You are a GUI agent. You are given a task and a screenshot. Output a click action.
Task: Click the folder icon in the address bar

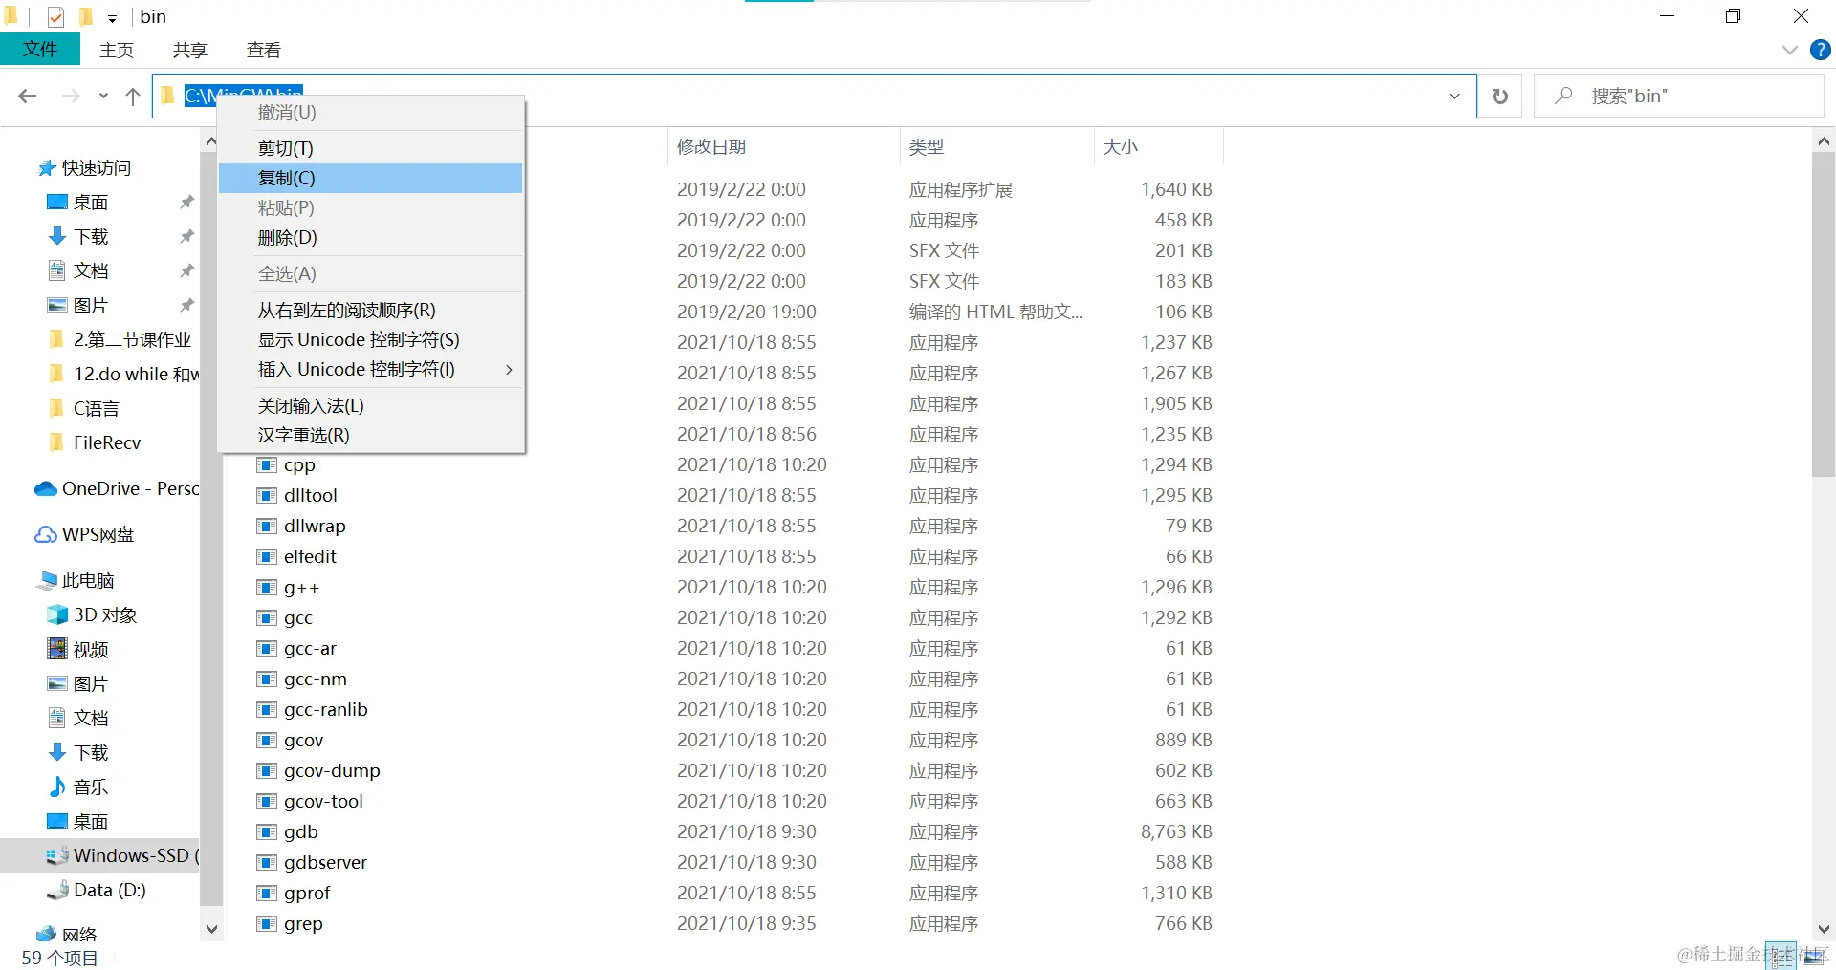coord(167,96)
